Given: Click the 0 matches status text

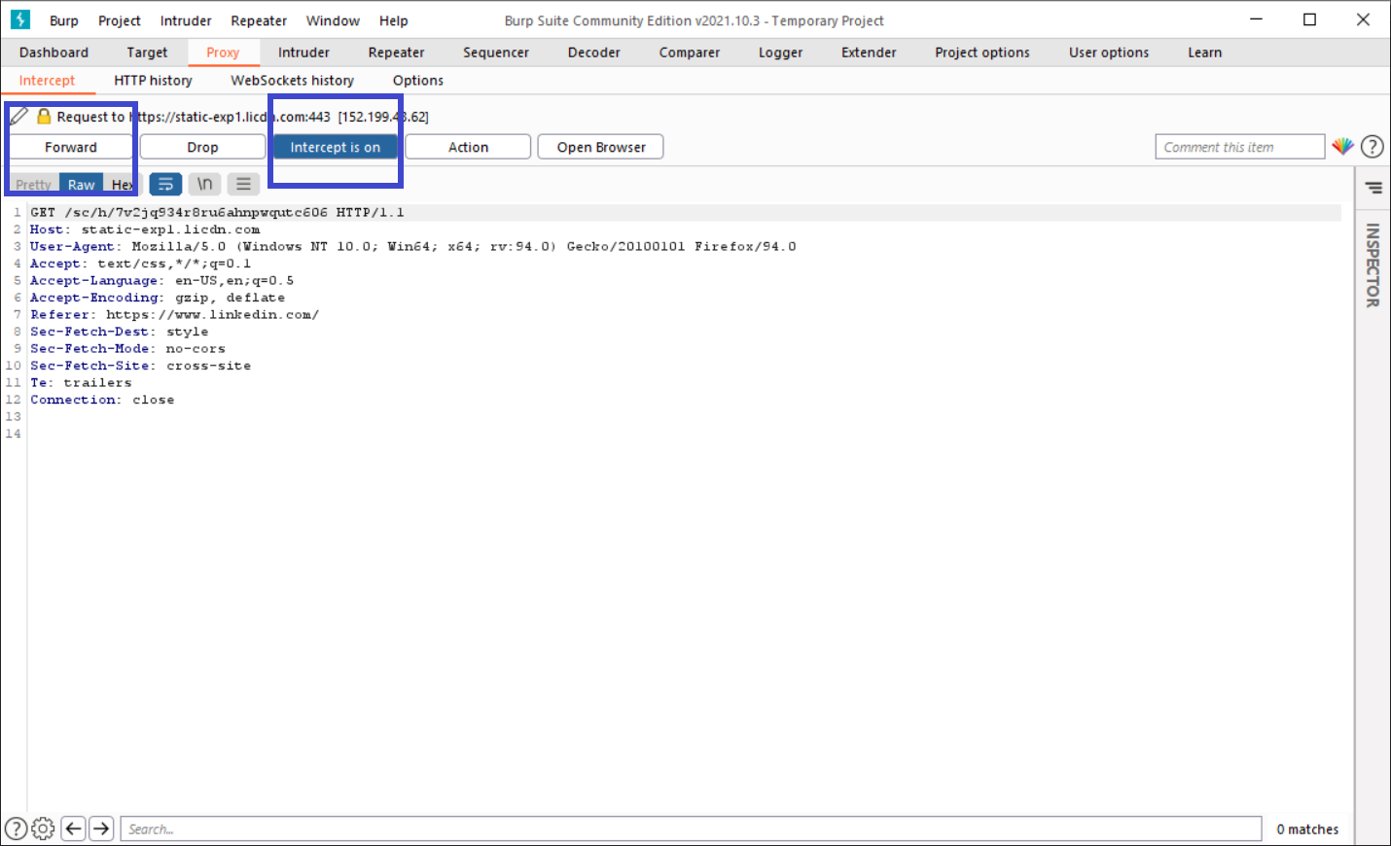Looking at the screenshot, I should [1307, 829].
